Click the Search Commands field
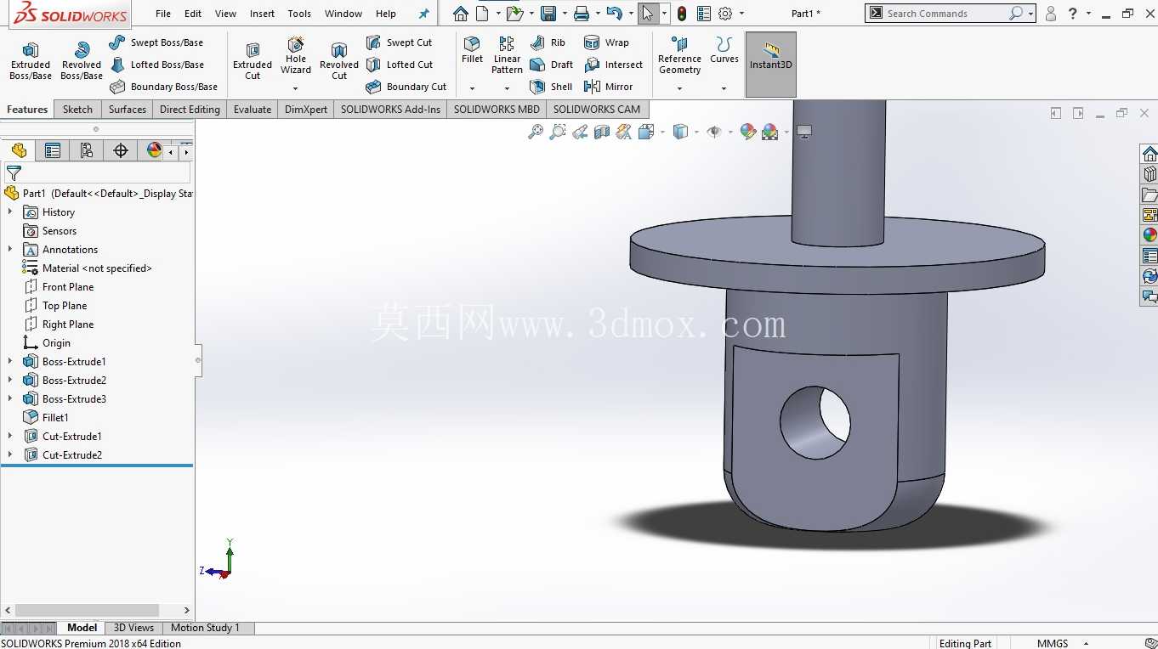The width and height of the screenshot is (1158, 649). click(x=945, y=14)
